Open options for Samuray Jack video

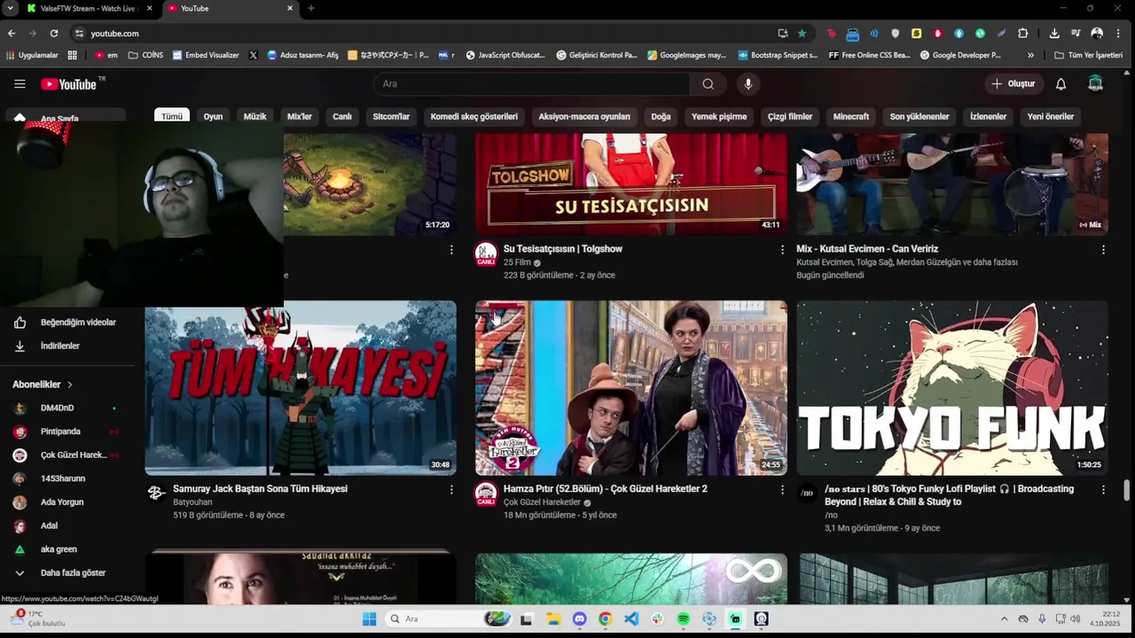(451, 489)
